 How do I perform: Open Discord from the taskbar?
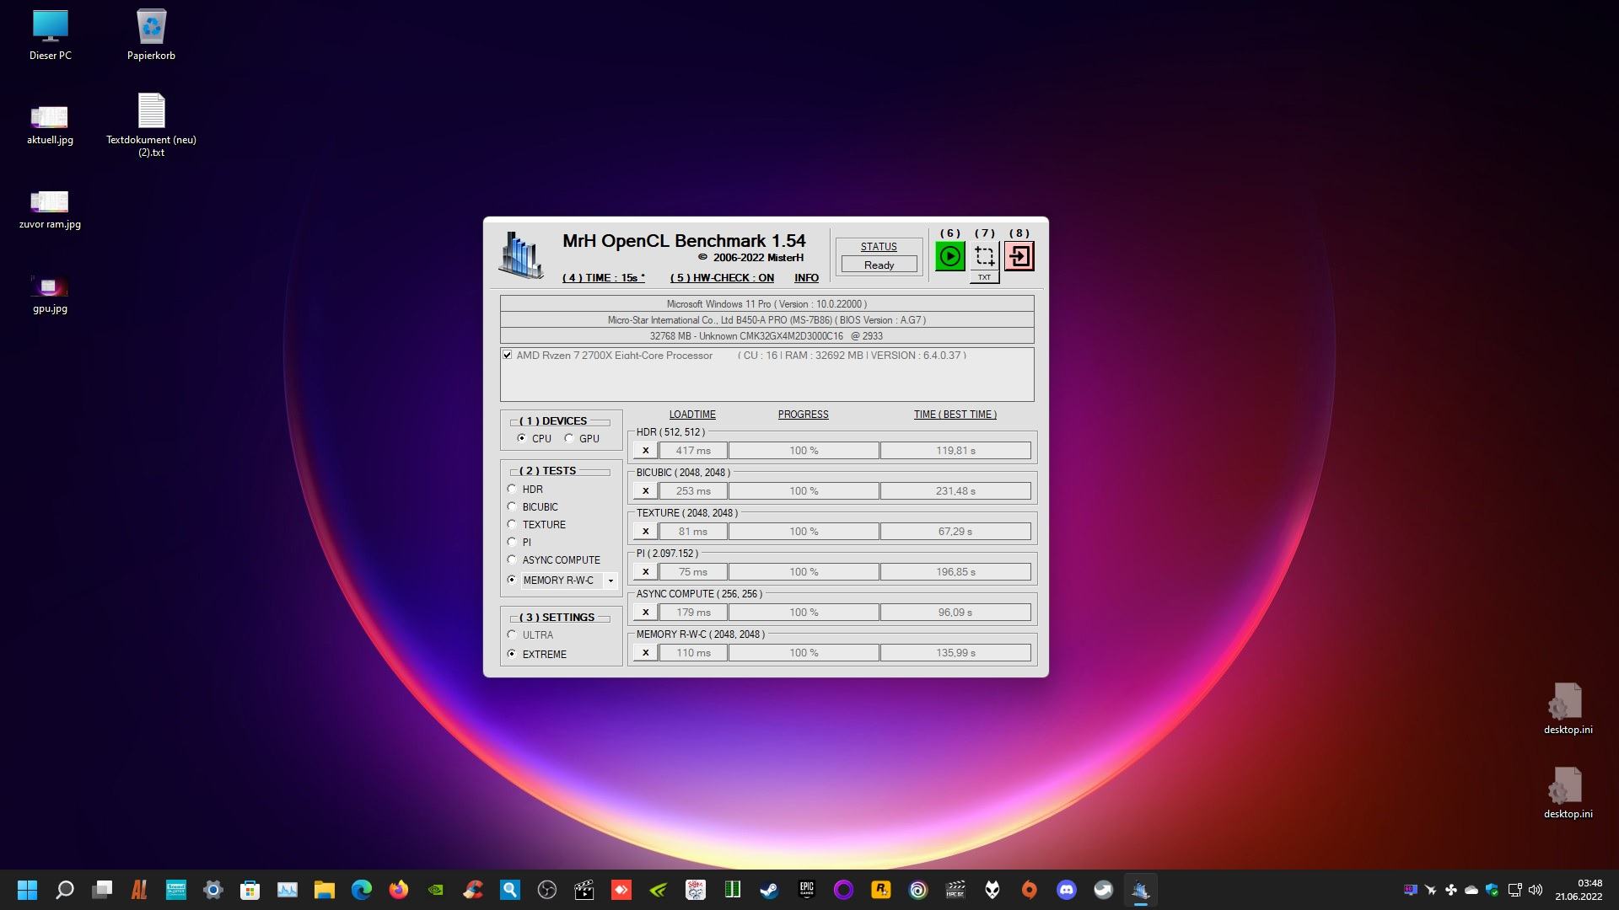click(x=1066, y=890)
